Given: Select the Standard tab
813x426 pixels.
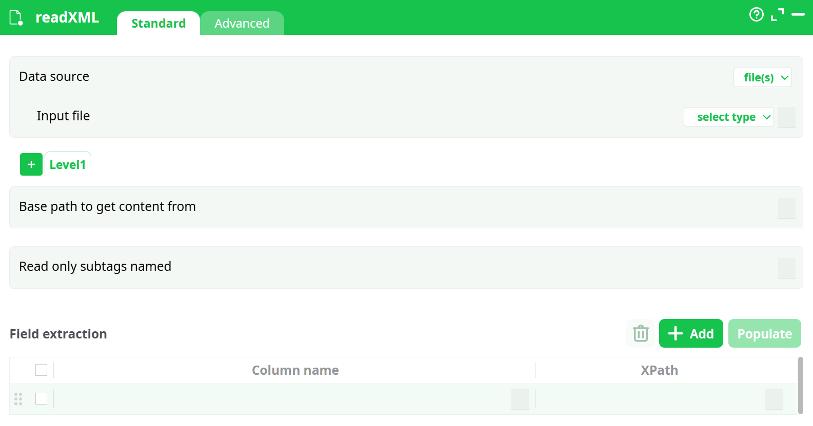Looking at the screenshot, I should (158, 24).
